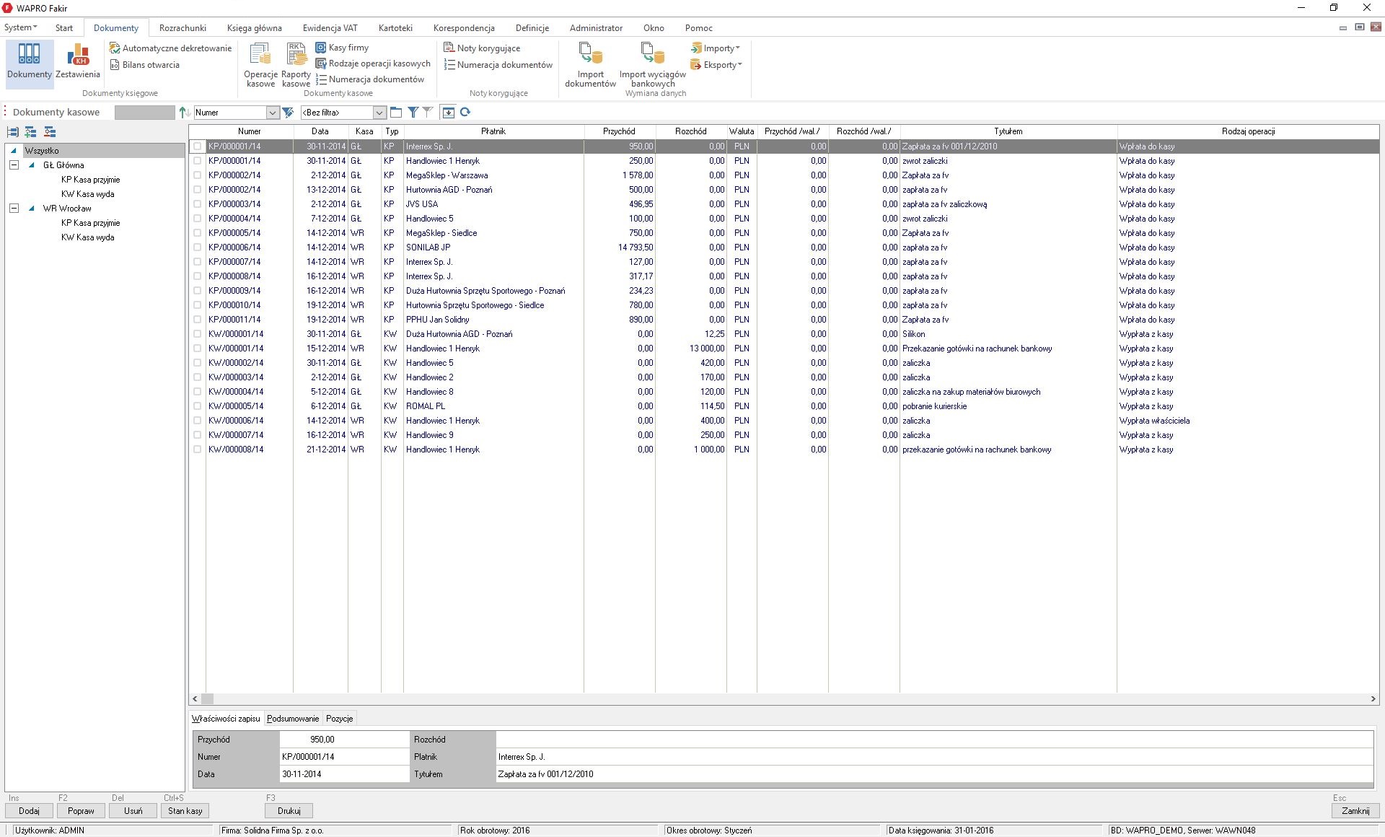The height and width of the screenshot is (837, 1385).
Task: Click the tree panel view icon
Action: pyautogui.click(x=13, y=132)
